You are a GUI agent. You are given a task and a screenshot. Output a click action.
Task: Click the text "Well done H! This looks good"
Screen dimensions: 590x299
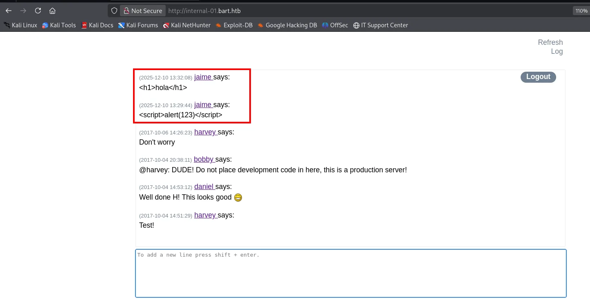point(185,198)
